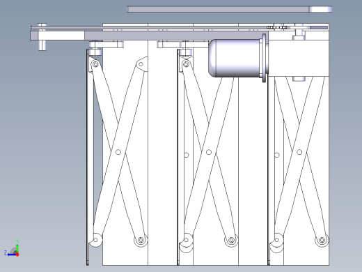
Task: Select lower-left roller of leftmost scissor linkage
Action: 95,240
